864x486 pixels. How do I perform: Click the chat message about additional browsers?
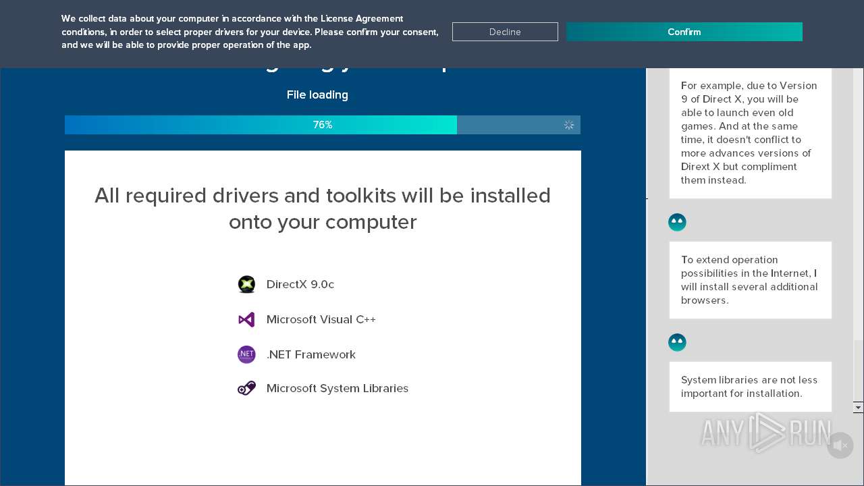[751, 280]
